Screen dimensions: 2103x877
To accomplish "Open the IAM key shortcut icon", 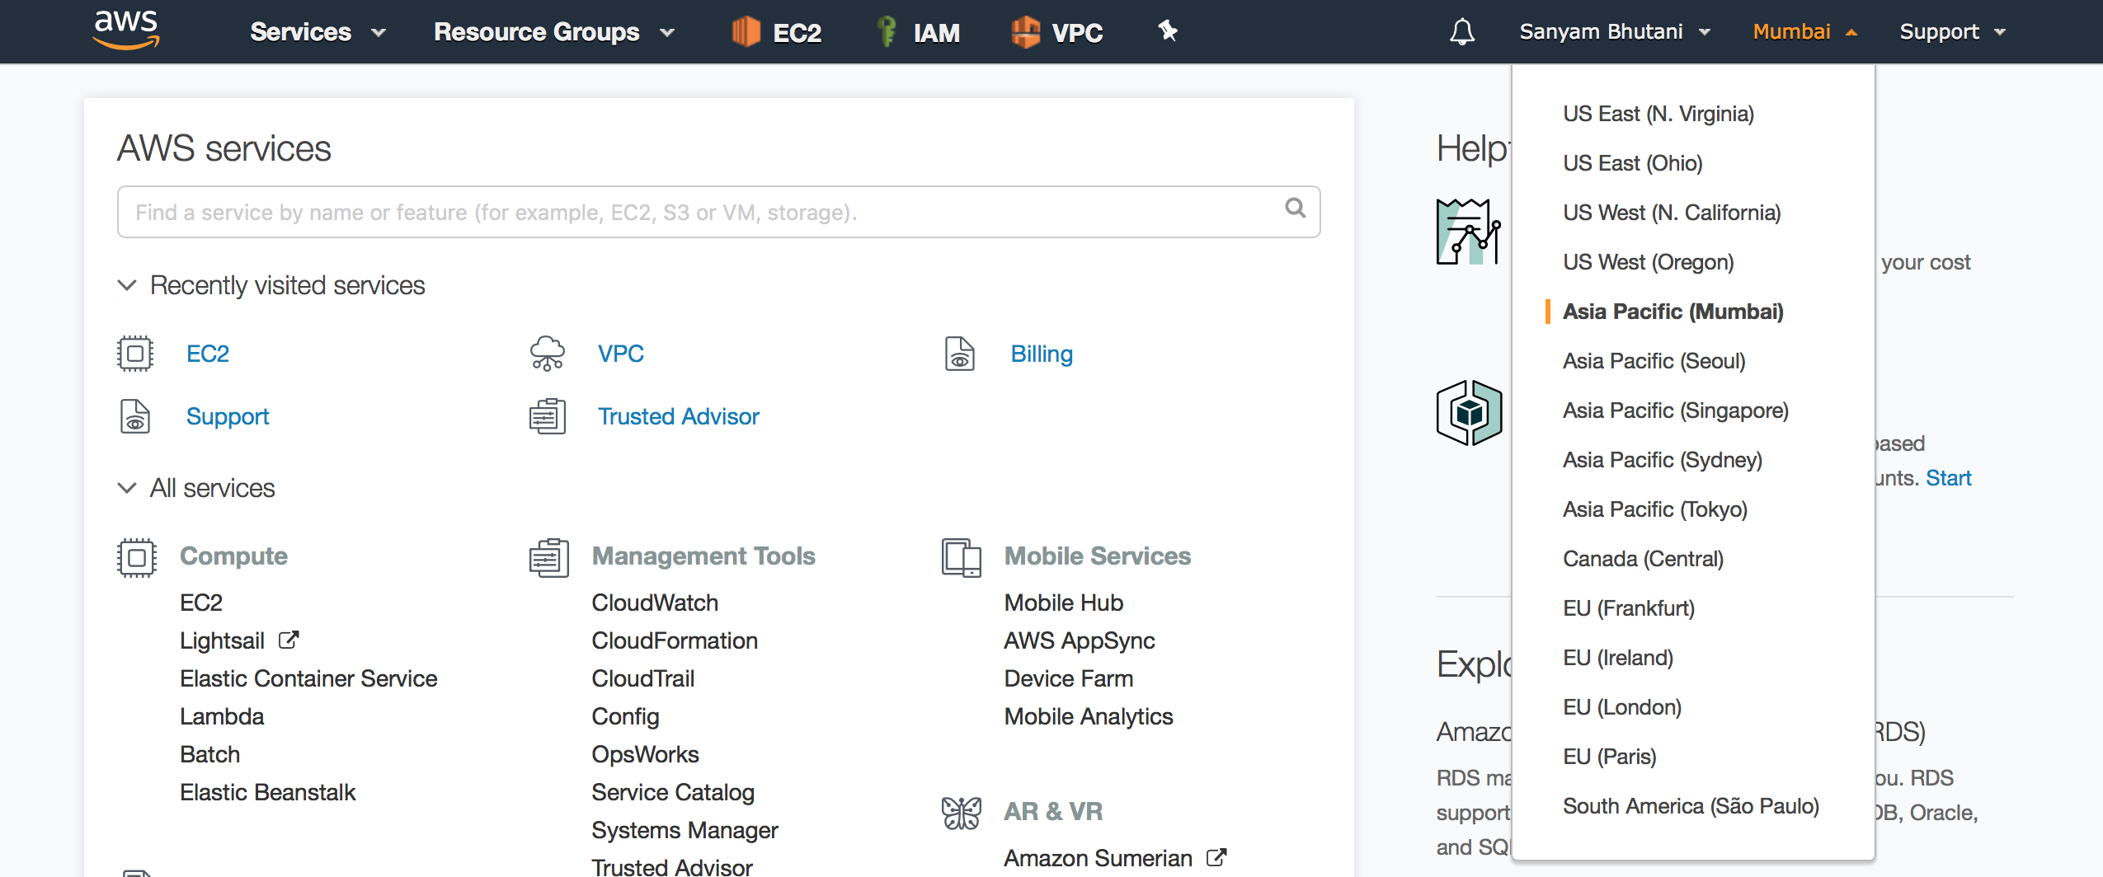I will pyautogui.click(x=887, y=32).
